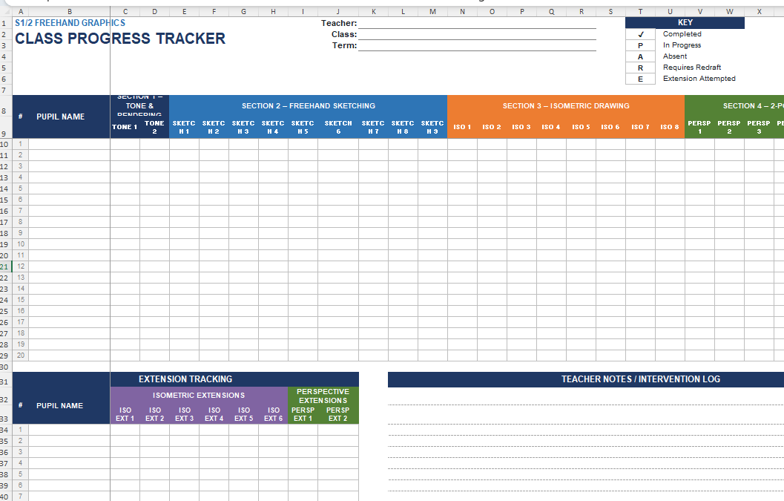Screen dimensions: 784x501
Task: Select the 'PERSPECTIVE EXTENSIONS' header cell
Action: pos(323,396)
